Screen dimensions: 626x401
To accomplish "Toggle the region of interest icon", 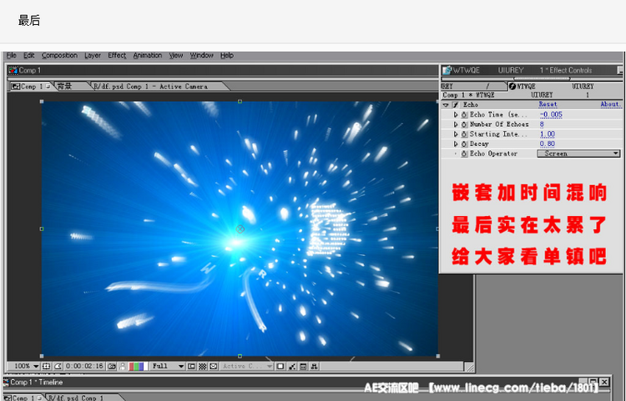I will click(192, 366).
